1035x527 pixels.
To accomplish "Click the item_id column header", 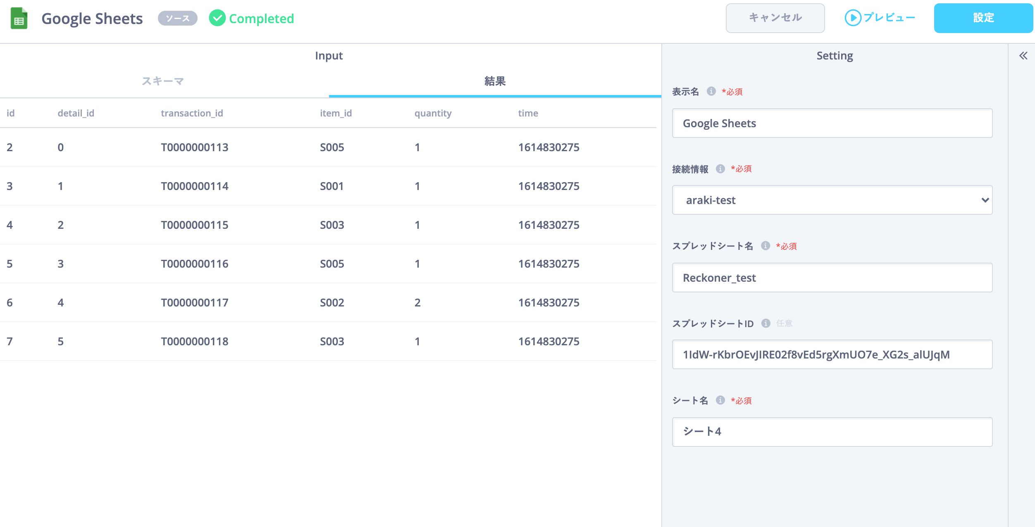I will [336, 113].
